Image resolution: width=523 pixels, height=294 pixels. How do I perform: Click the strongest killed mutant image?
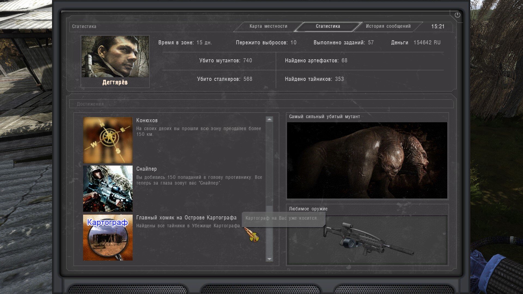click(x=367, y=160)
